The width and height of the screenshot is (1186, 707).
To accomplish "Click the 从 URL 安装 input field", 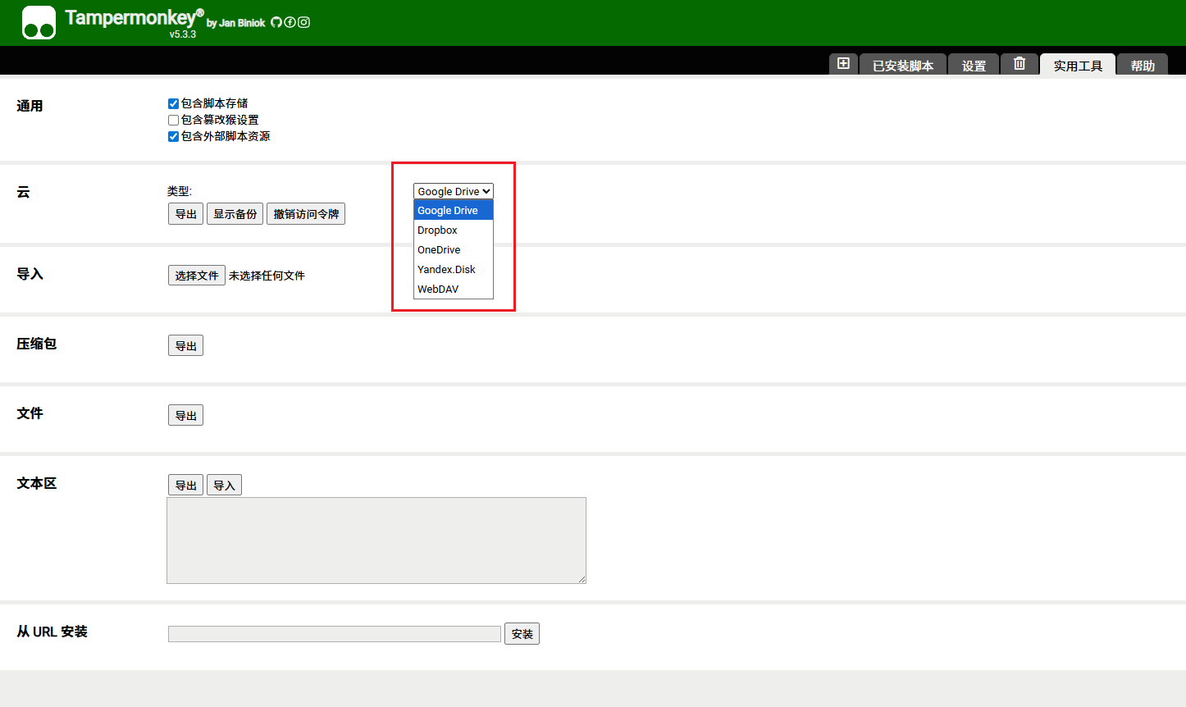I will [335, 634].
